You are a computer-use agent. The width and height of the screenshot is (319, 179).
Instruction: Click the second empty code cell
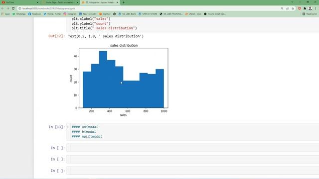click(193, 159)
